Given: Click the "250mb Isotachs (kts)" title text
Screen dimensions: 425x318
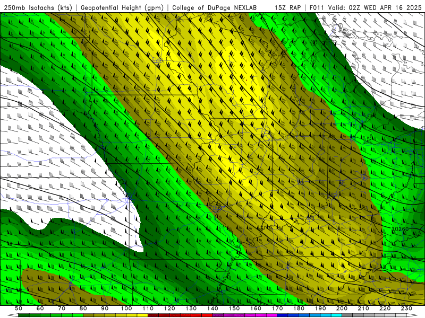Looking at the screenshot, I should point(38,8).
